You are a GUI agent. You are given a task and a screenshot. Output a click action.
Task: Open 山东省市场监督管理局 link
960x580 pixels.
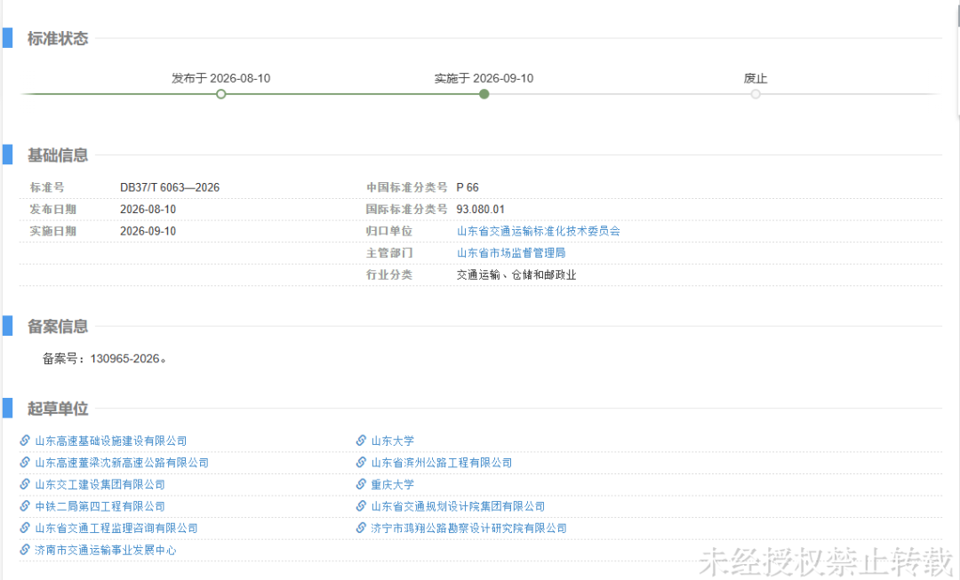point(511,252)
